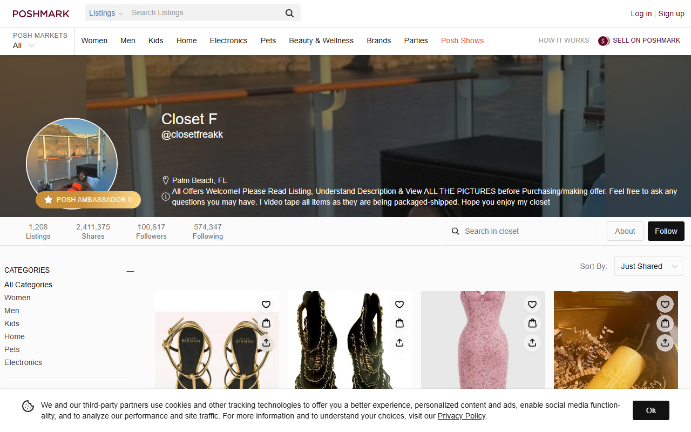Open the About button
Screen dimensions: 691x432
625,231
